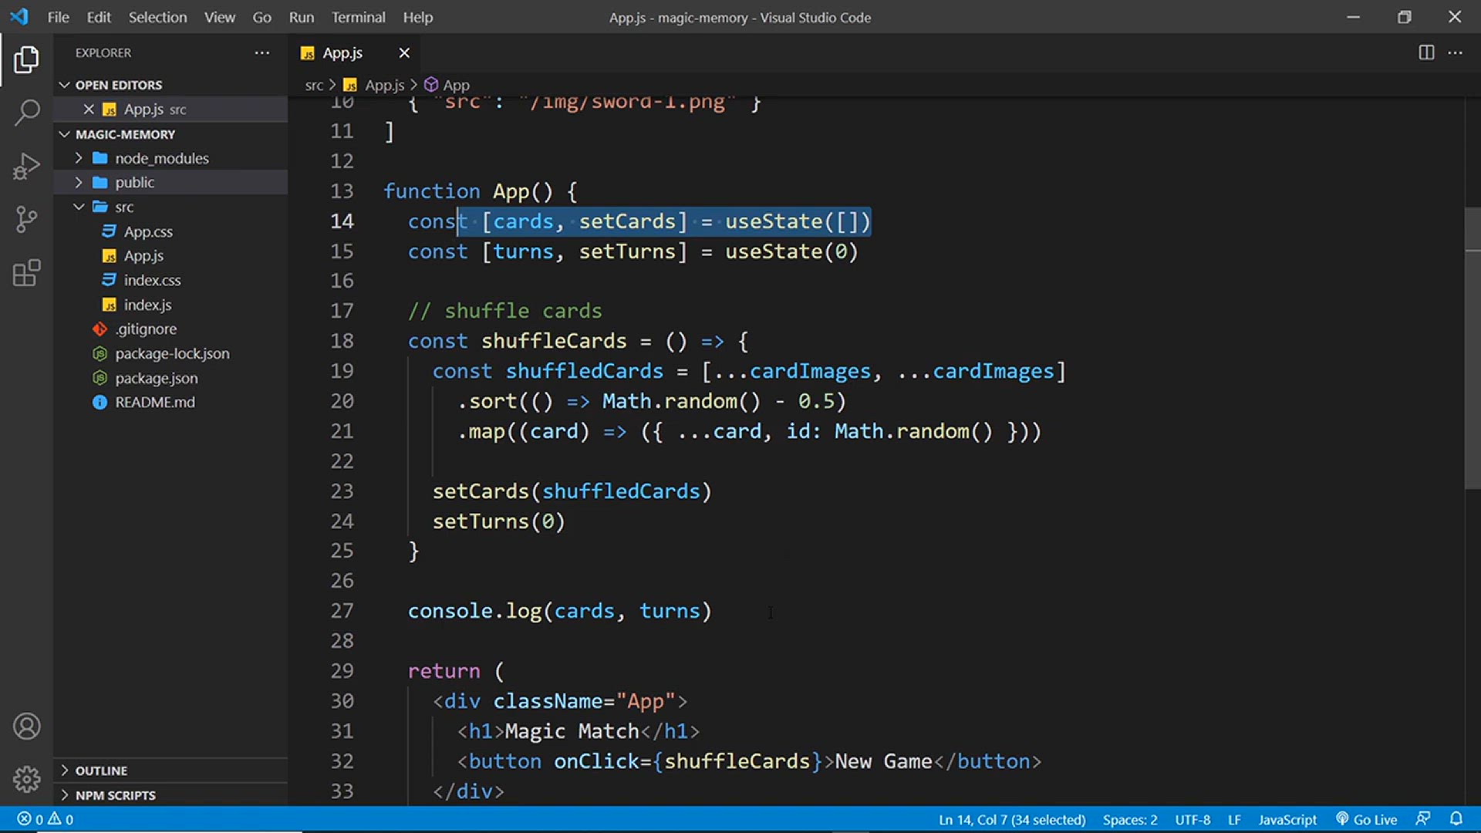Image resolution: width=1481 pixels, height=833 pixels.
Task: Open the View menu
Action: pyautogui.click(x=220, y=17)
